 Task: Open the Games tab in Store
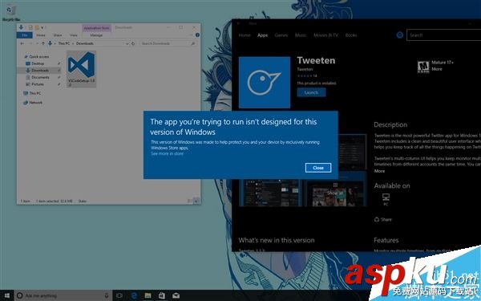point(281,35)
